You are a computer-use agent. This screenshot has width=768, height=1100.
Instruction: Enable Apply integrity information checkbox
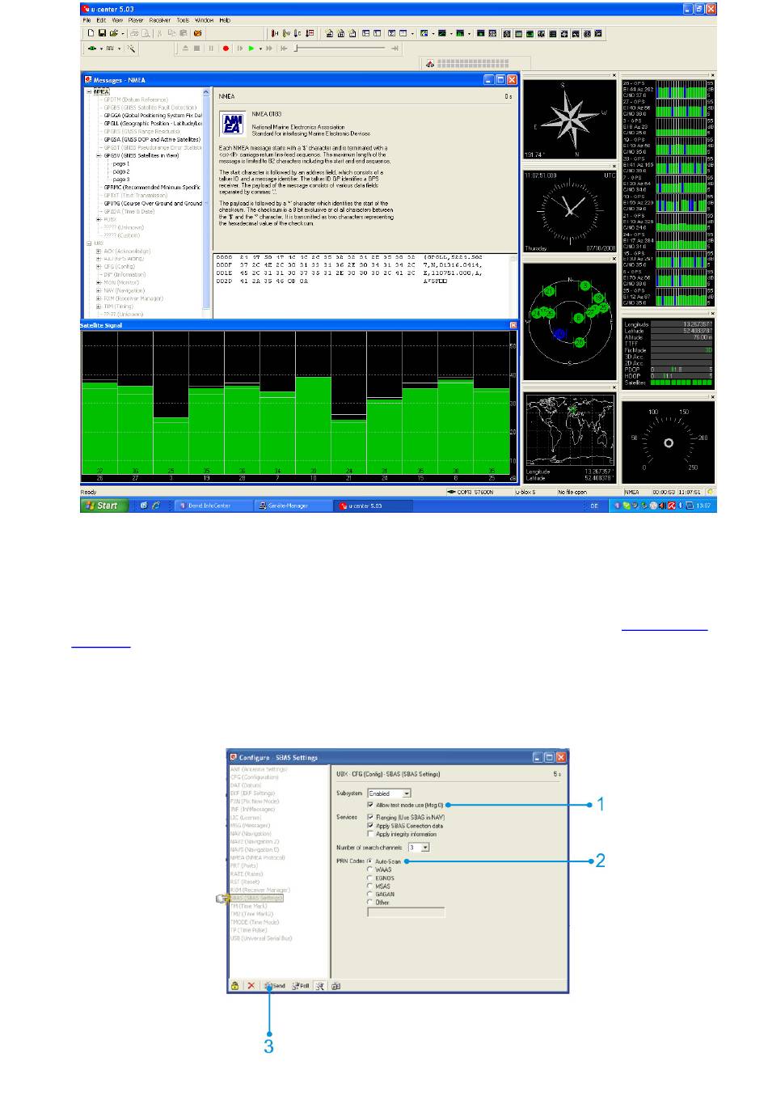click(371, 834)
